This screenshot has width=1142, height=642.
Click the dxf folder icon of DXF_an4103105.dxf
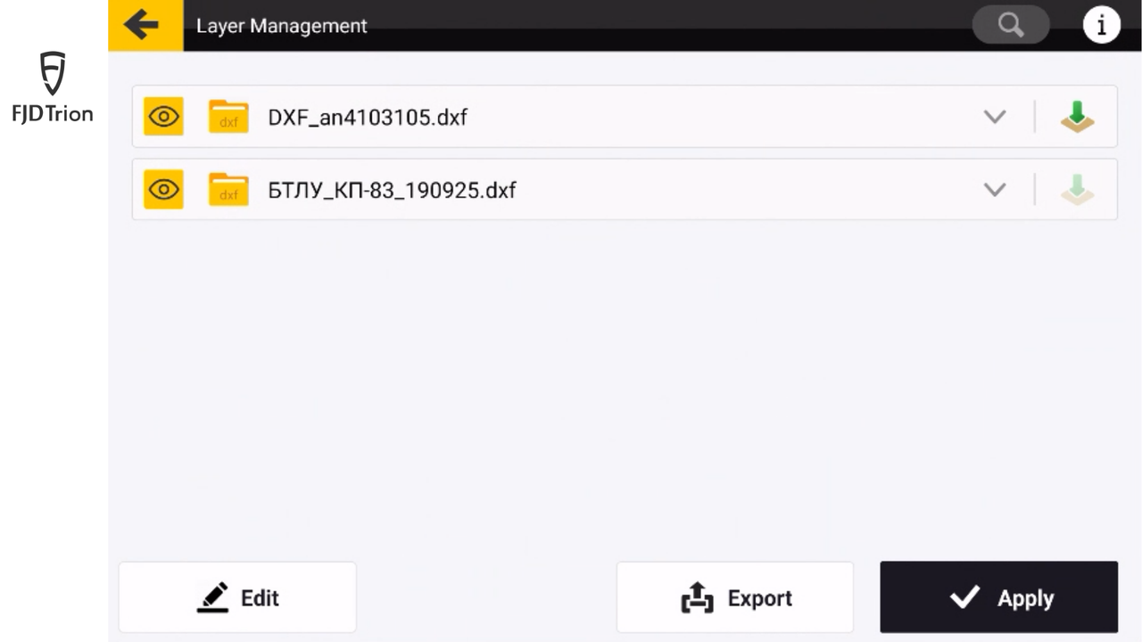click(x=228, y=117)
